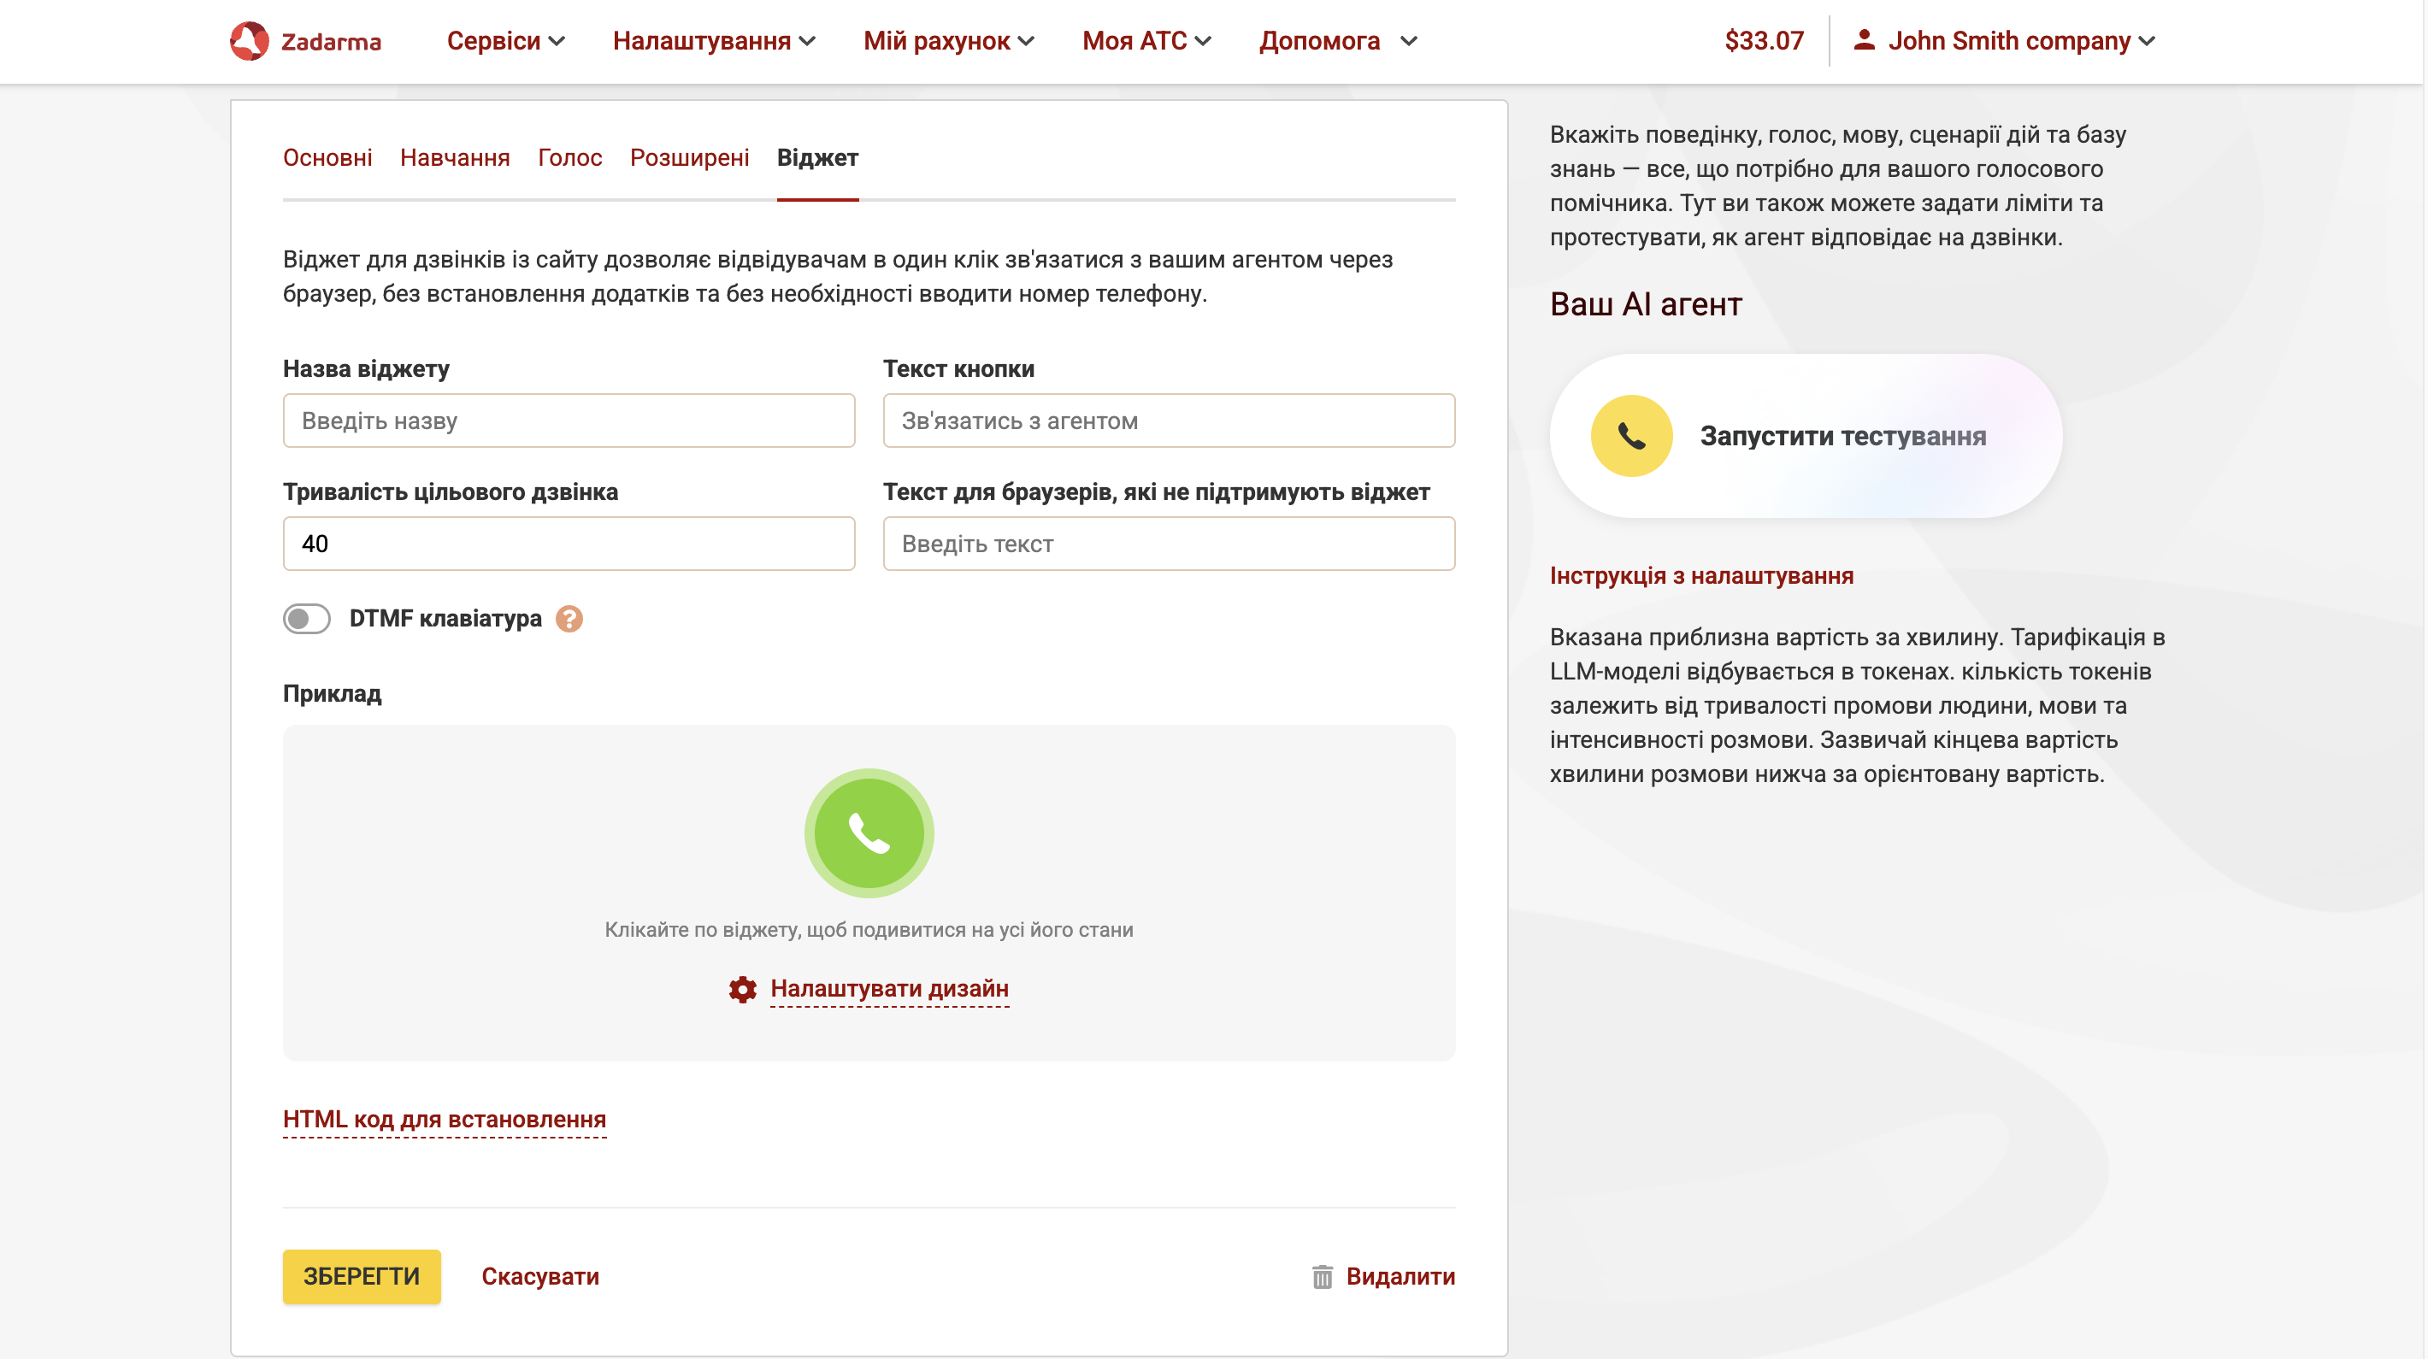Click the account balance showing $33.07
This screenshot has height=1359, width=2428.
[x=1764, y=39]
